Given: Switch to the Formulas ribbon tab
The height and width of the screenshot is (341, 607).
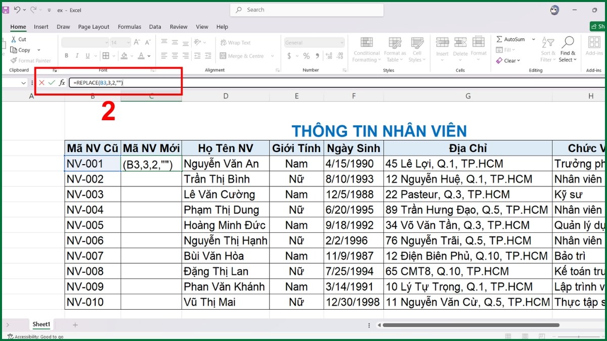Looking at the screenshot, I should 129,27.
